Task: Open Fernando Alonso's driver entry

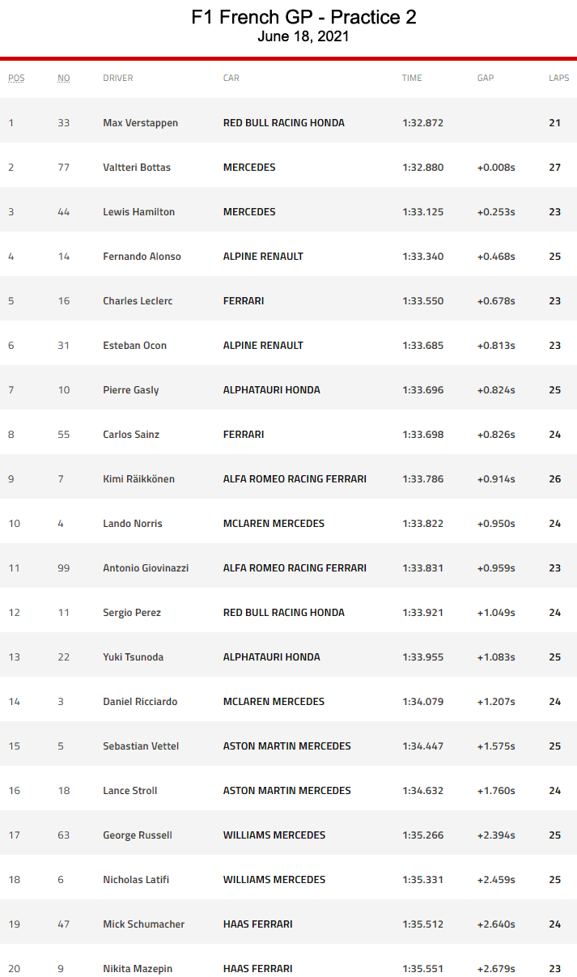Action: pyautogui.click(x=142, y=257)
